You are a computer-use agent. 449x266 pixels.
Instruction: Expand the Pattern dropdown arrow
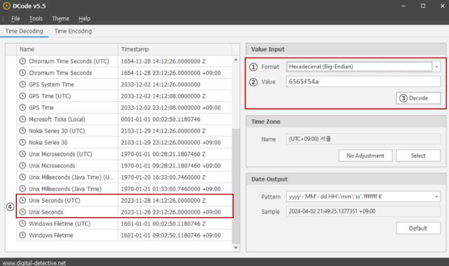[436, 197]
